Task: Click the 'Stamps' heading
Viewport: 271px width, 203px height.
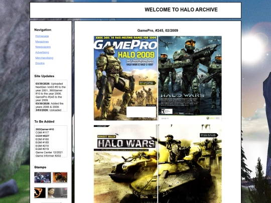Action: 40,167
